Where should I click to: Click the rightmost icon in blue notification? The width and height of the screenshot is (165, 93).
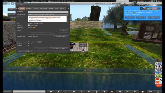(159, 9)
